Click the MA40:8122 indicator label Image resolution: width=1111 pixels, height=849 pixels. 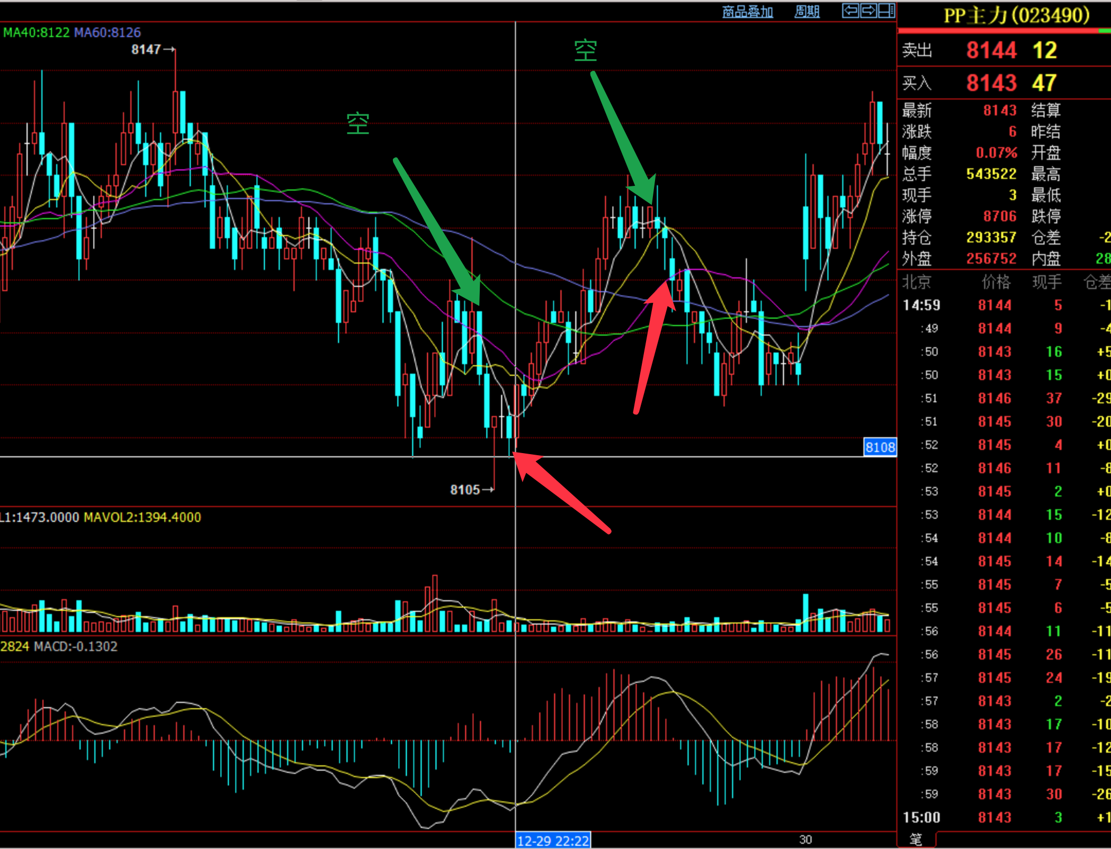click(36, 32)
